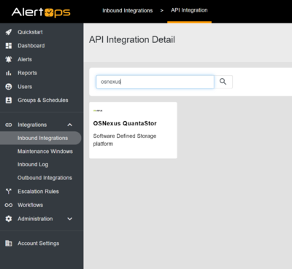292x269 pixels.
Task: Collapse the Integrations menu chevron
Action: [x=70, y=125]
